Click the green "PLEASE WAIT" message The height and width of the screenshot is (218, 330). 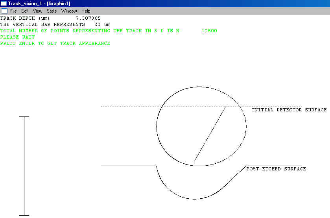click(17, 37)
